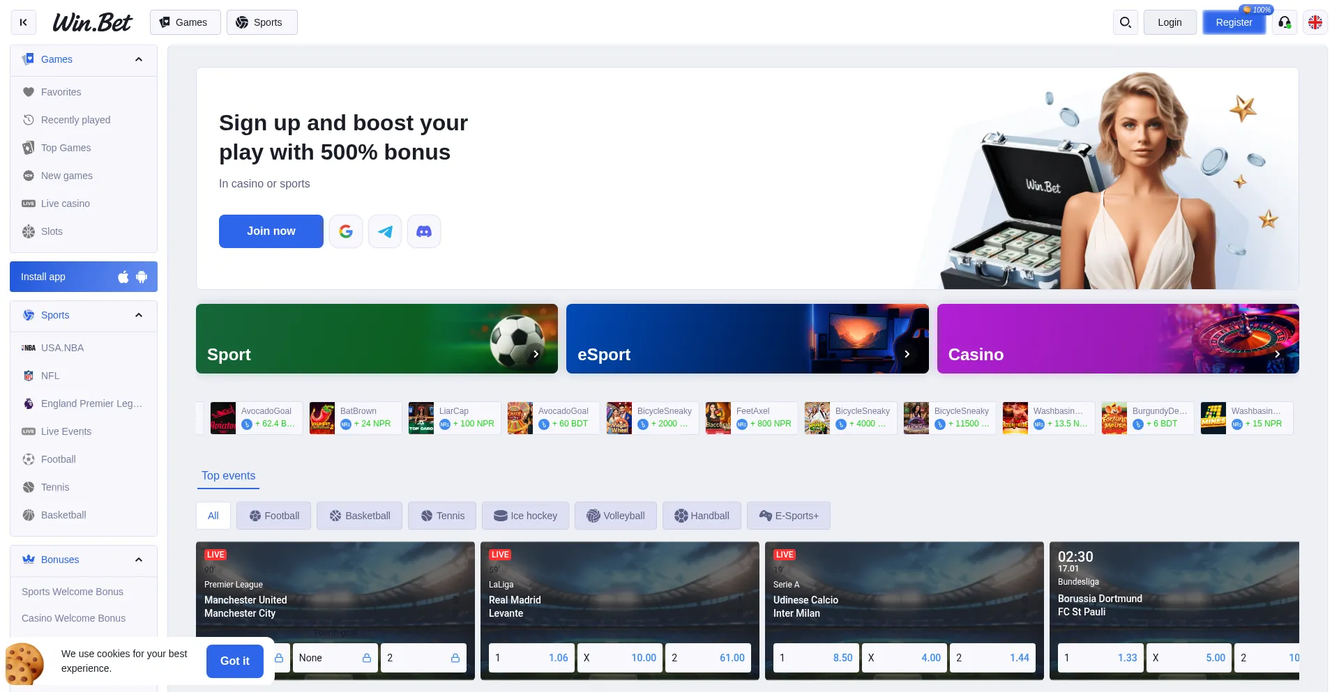
Task: Open the Casino banner arrow
Action: coord(1277,354)
